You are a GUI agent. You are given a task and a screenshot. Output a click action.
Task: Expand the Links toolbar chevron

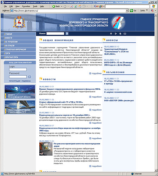147,11
